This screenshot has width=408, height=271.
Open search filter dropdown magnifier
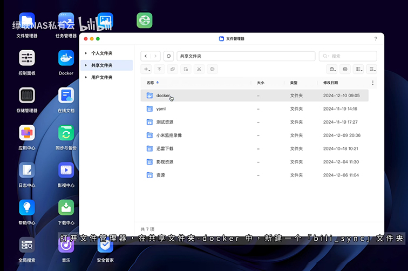pos(326,56)
